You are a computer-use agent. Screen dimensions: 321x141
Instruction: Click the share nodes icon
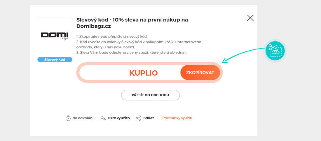[x=138, y=118]
